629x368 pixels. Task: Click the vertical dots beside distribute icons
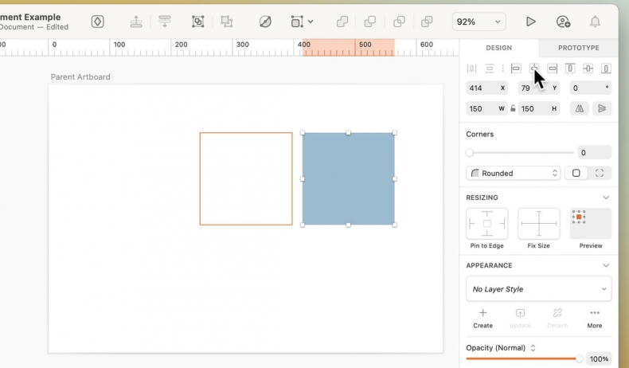pyautogui.click(x=502, y=69)
